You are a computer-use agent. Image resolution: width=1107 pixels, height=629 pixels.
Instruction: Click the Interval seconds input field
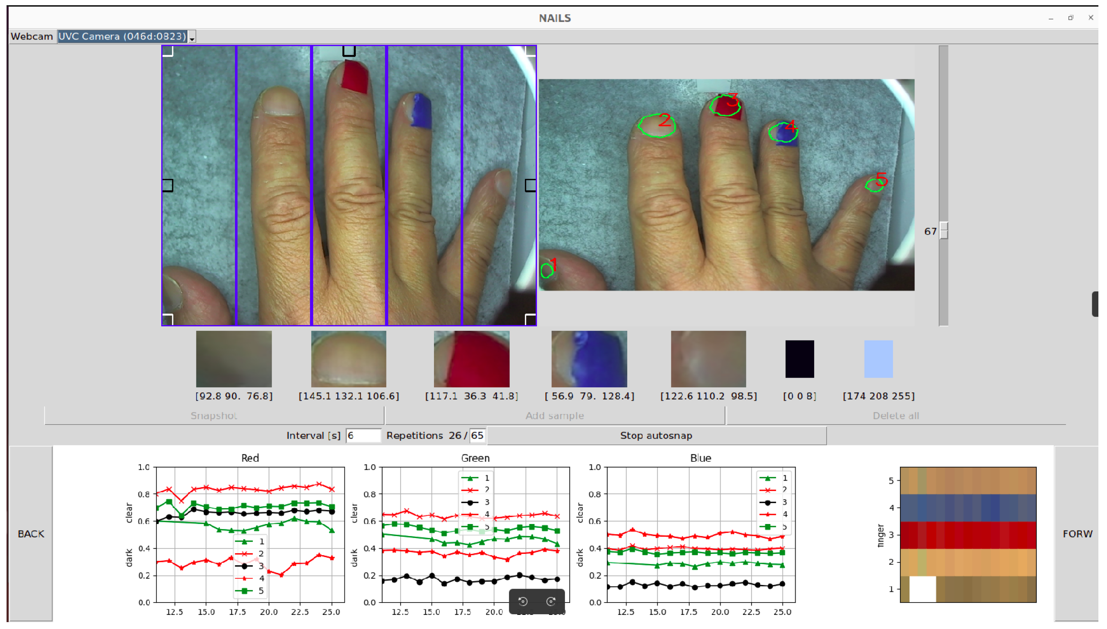point(363,436)
